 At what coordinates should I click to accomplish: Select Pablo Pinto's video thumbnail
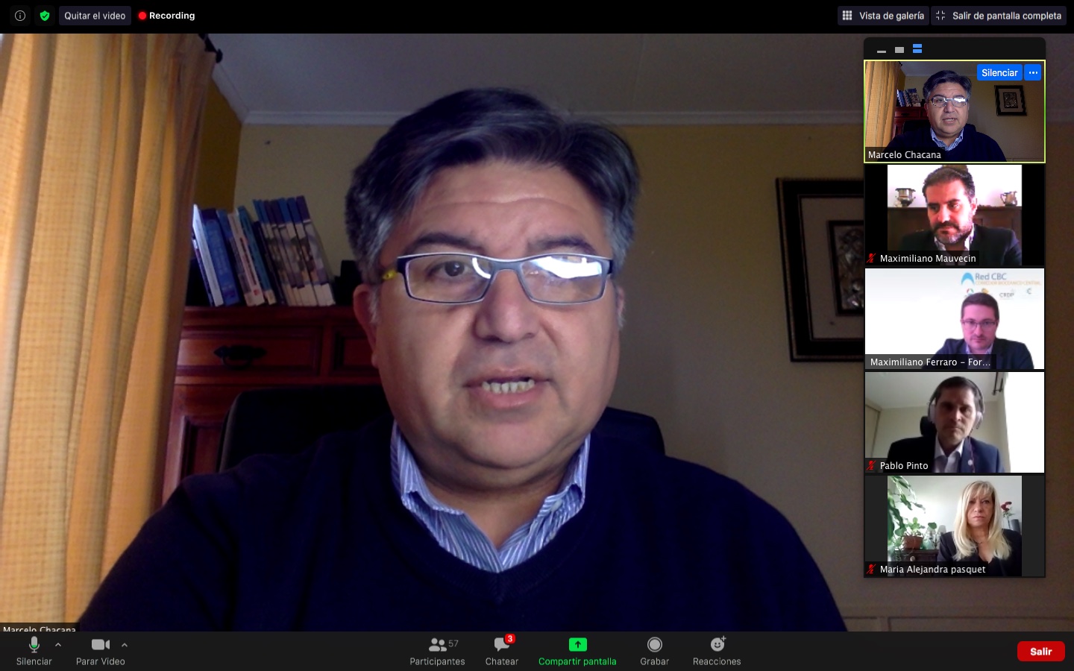point(955,422)
